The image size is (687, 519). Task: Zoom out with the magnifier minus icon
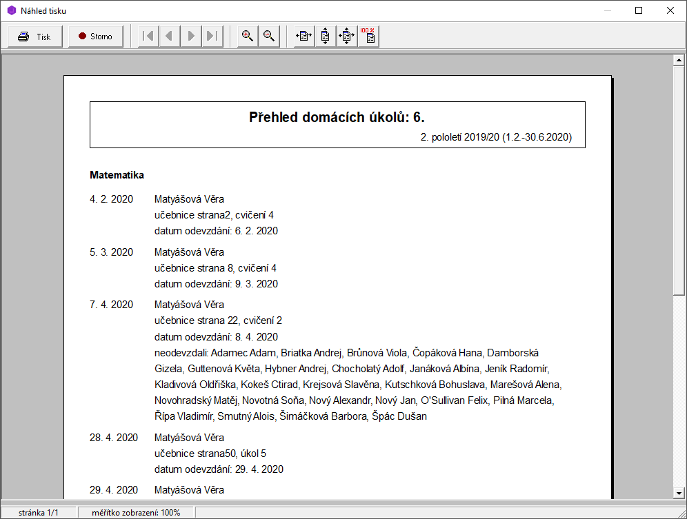pyautogui.click(x=269, y=37)
